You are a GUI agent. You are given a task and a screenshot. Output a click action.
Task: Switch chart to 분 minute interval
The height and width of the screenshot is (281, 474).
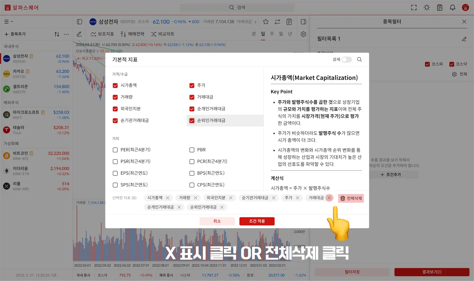(254, 34)
